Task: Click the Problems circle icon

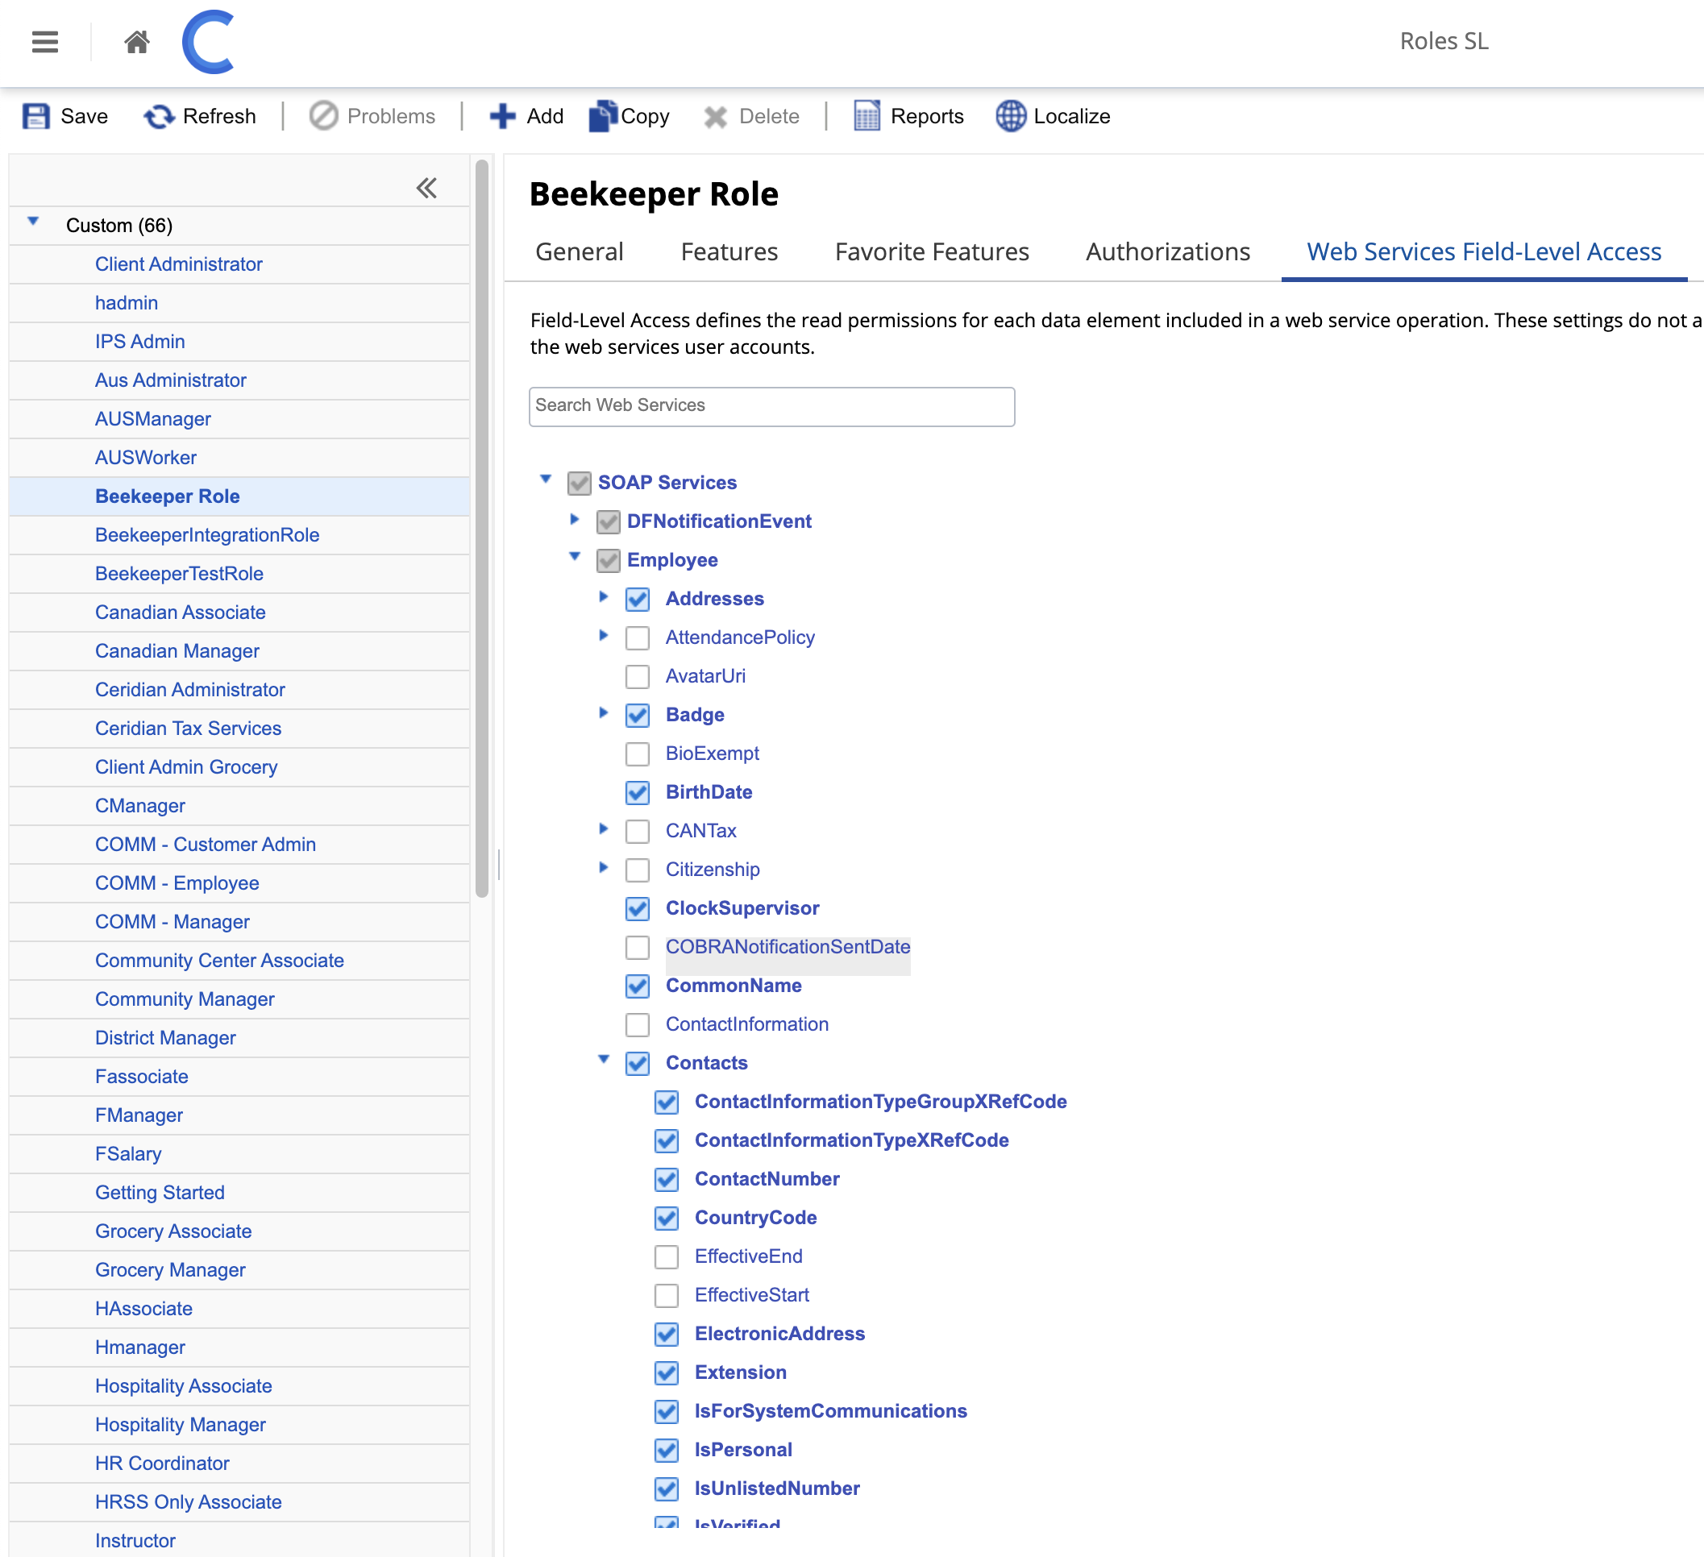Action: pyautogui.click(x=324, y=116)
